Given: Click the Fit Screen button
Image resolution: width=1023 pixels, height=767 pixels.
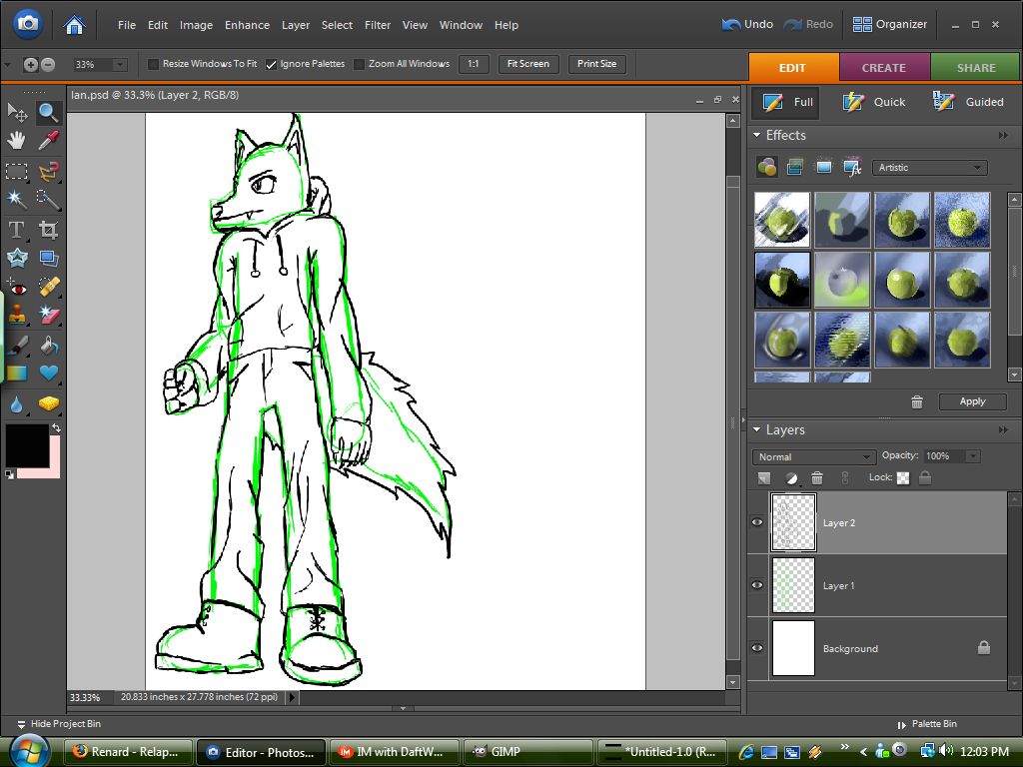Looking at the screenshot, I should click(527, 64).
